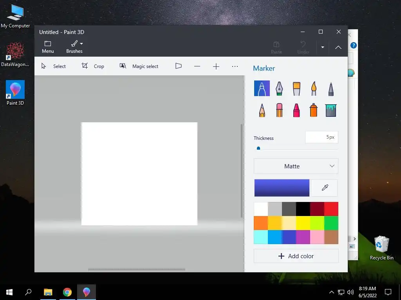This screenshot has width=401, height=300.
Task: Open File Explorer from the taskbar
Action: pos(48,292)
